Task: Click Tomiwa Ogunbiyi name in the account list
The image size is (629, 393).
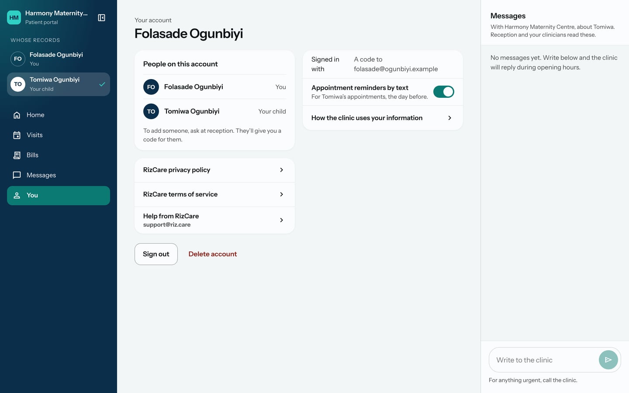Action: 192,111
